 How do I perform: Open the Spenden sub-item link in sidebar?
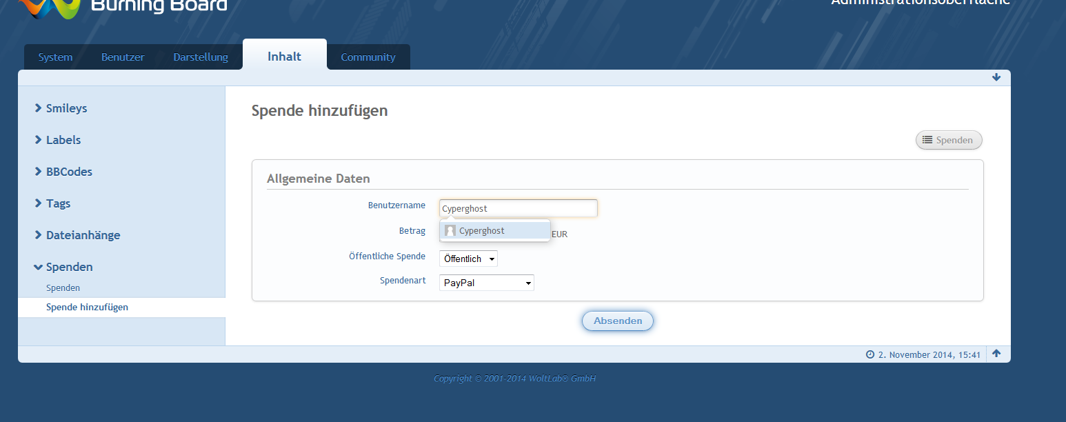pyautogui.click(x=63, y=288)
